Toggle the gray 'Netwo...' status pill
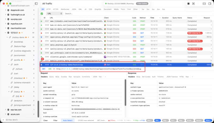 198,120
